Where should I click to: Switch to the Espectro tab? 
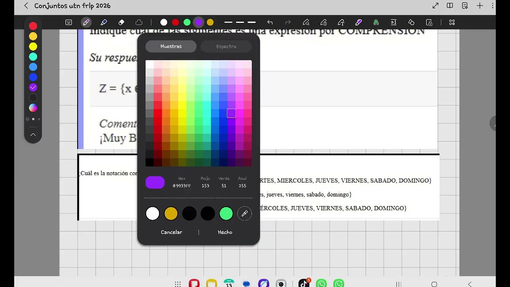226,46
